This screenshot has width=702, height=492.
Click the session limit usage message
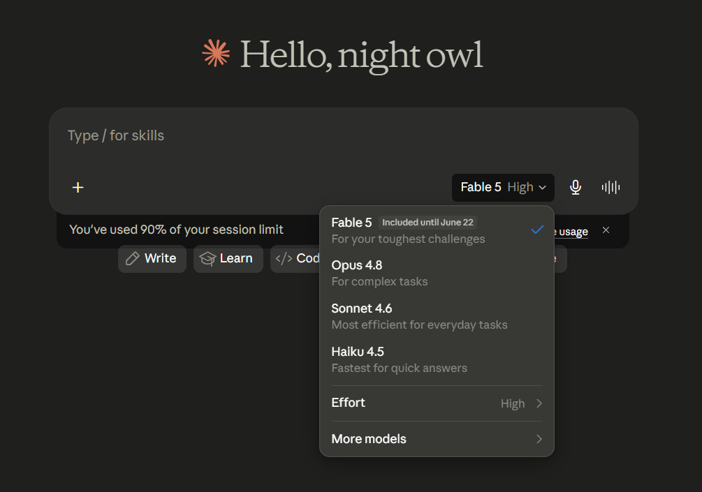pos(177,230)
